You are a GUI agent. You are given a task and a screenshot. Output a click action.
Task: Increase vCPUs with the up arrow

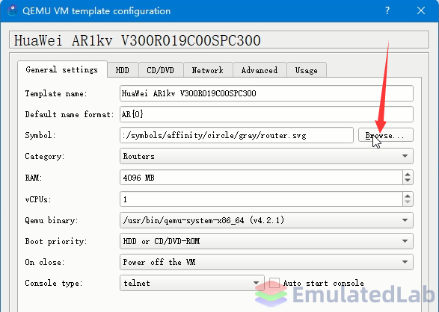(x=408, y=196)
